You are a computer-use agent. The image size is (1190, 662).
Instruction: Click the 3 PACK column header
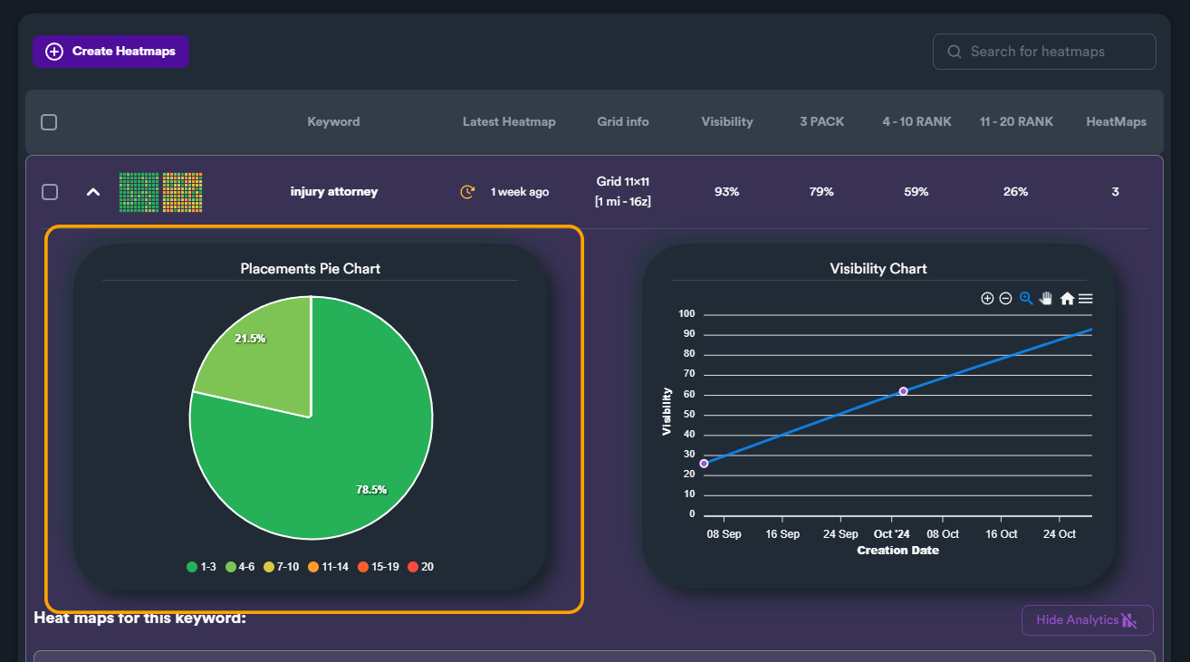click(x=821, y=121)
